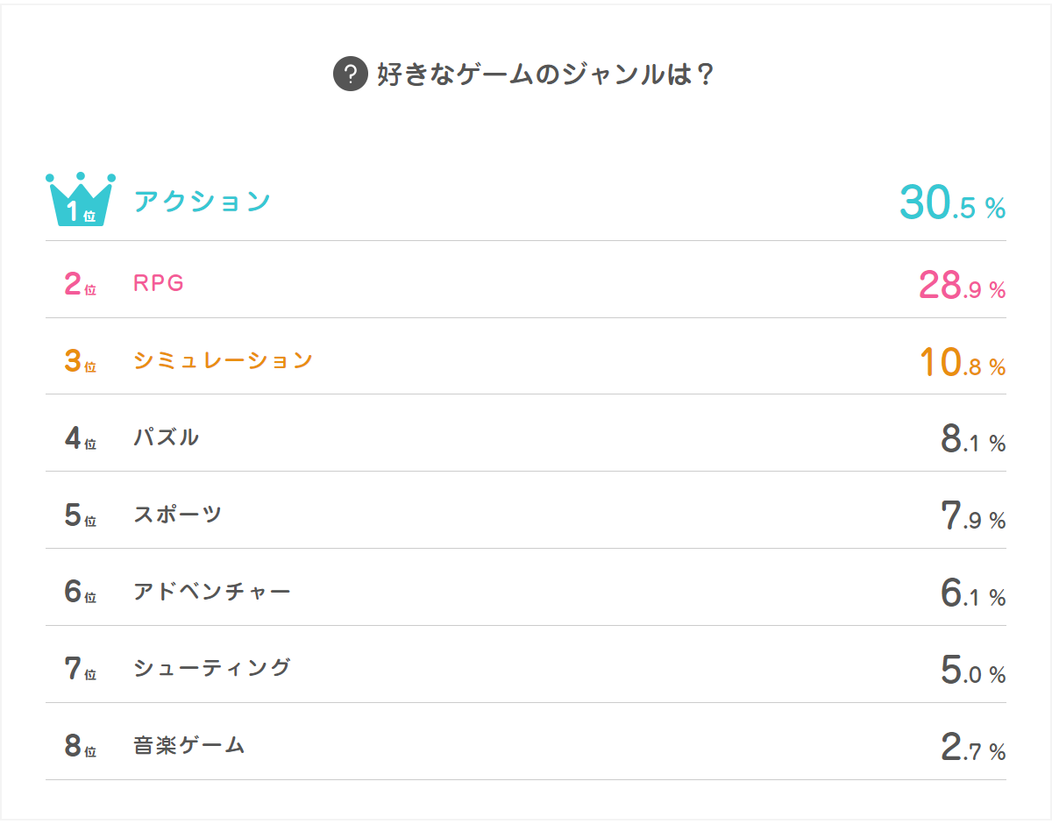The height and width of the screenshot is (824, 1052).
Task: Select the アクション genre label
Action: (203, 202)
